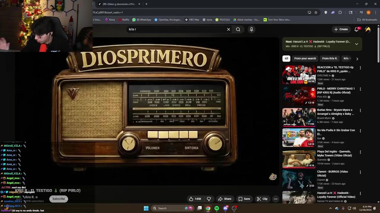Open the OpenSea bookmark
Screen dimensions: 380x213
pyautogui.click(x=168, y=20)
